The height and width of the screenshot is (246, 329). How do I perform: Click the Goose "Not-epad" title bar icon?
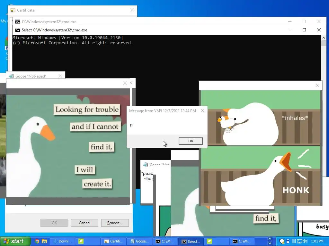point(11,76)
